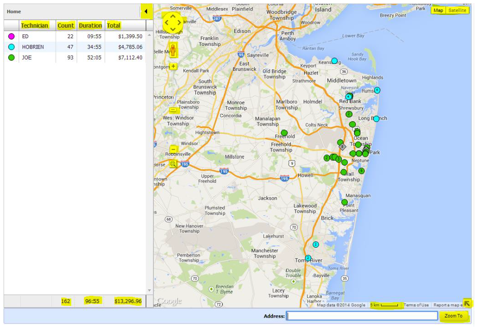Sort by the Technician column header
Viewport: 478px width, 328px height.
(34, 25)
